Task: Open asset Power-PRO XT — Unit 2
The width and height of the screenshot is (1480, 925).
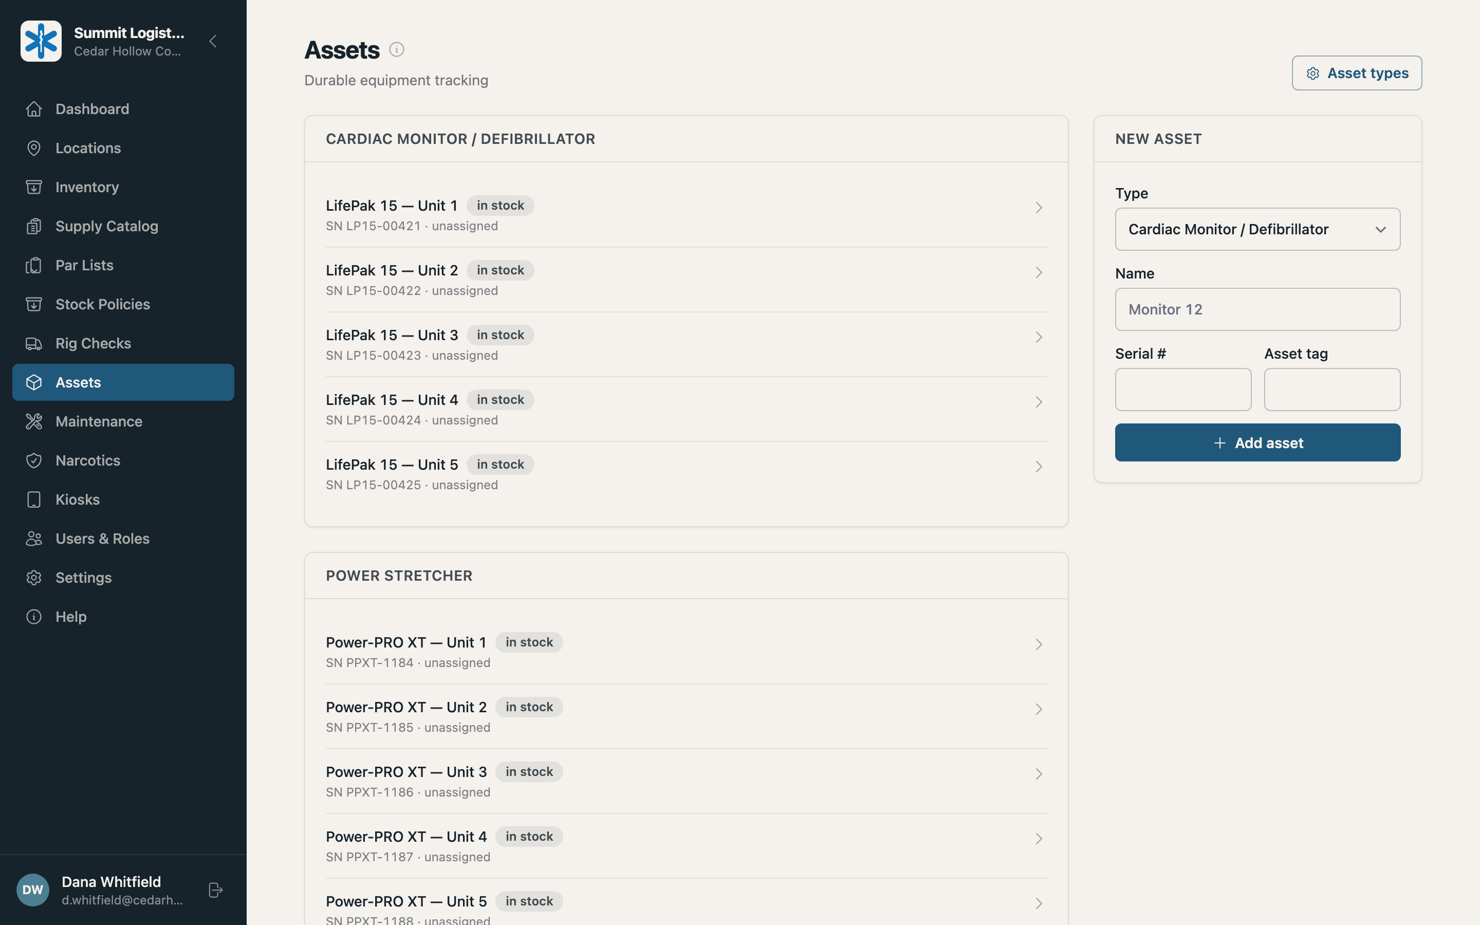Action: pyautogui.click(x=686, y=716)
